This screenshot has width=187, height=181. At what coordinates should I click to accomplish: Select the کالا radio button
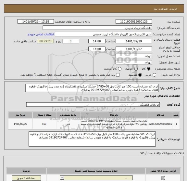(x=149, y=69)
